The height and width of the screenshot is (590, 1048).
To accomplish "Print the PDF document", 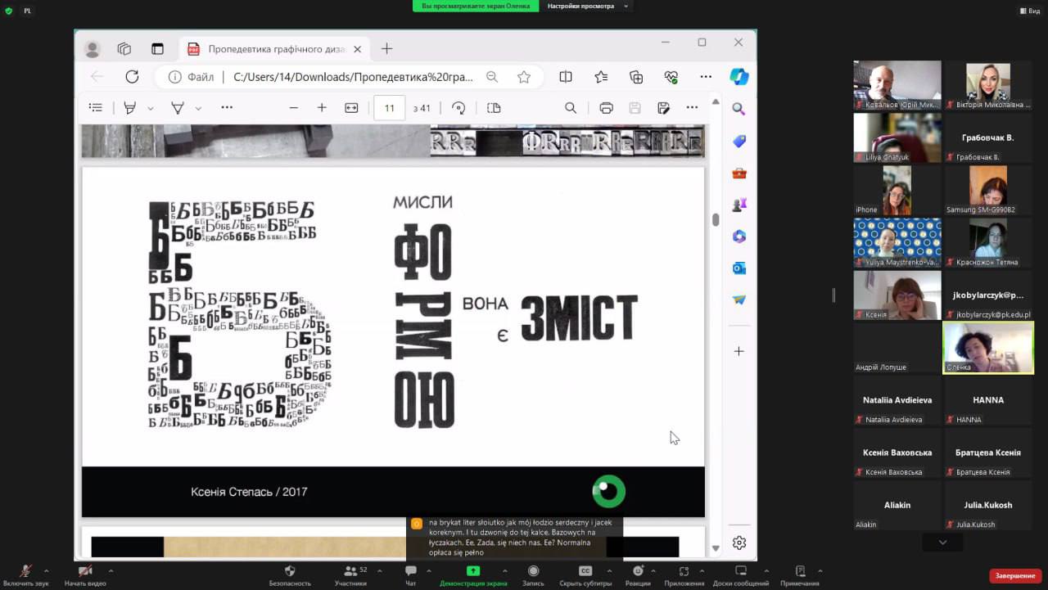I will 606,108.
